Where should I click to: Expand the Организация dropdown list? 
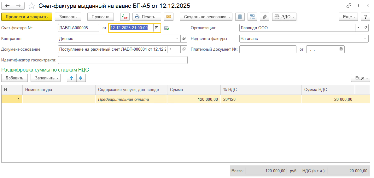pos(359,28)
